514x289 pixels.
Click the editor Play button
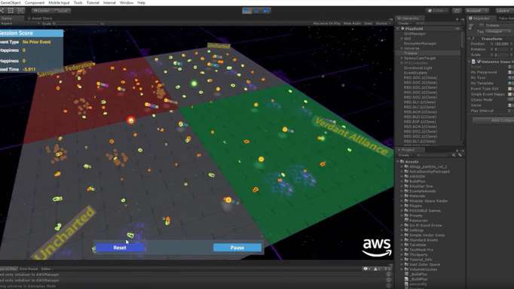click(x=247, y=11)
